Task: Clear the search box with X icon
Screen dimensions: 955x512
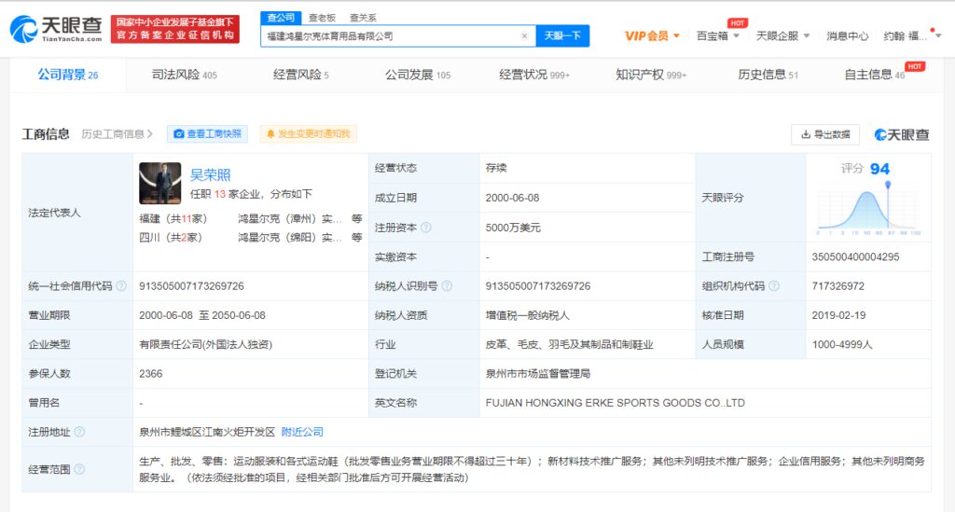Action: click(x=524, y=36)
